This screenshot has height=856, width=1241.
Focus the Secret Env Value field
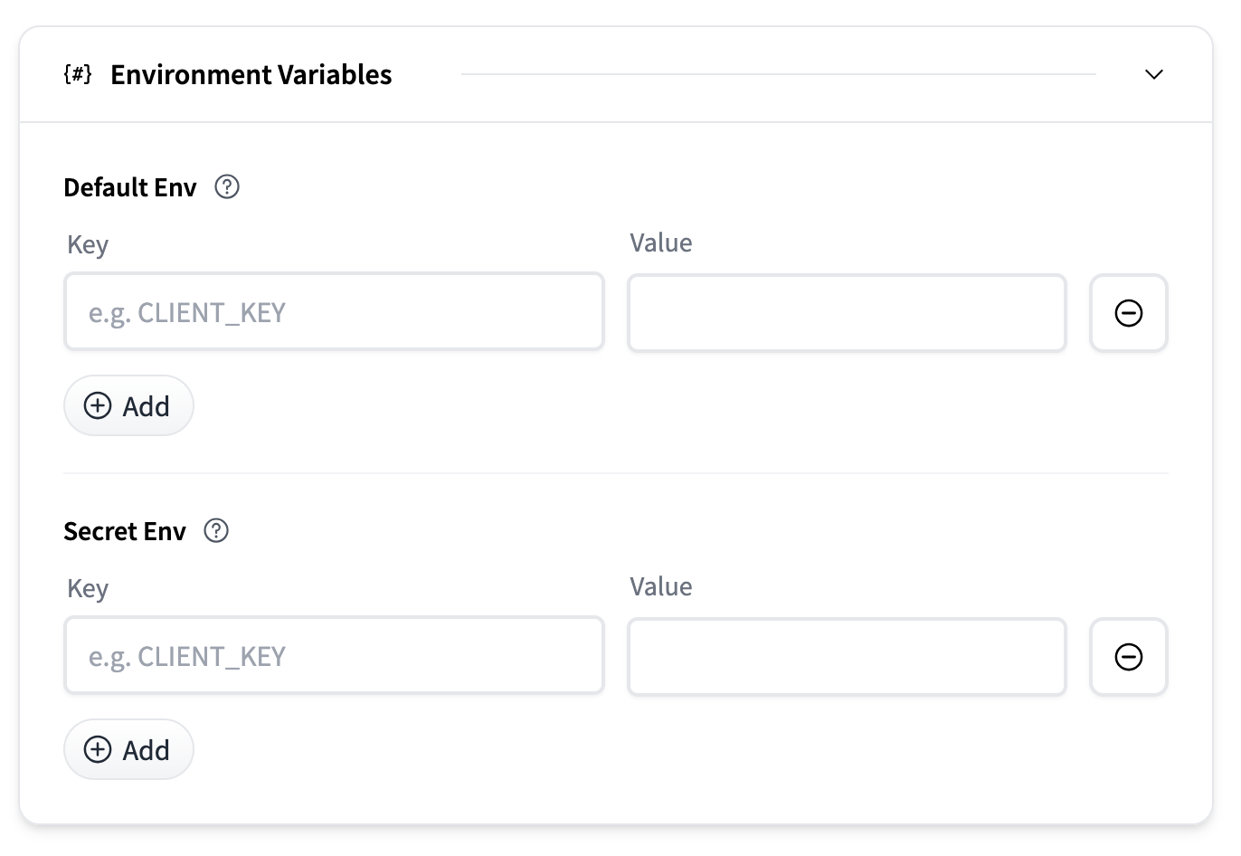point(847,657)
